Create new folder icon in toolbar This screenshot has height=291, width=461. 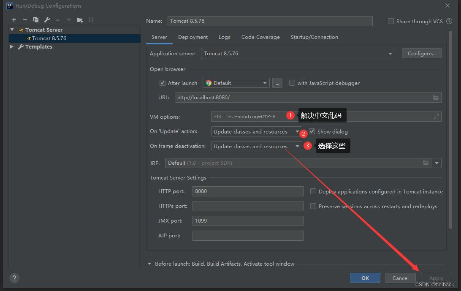click(x=80, y=20)
